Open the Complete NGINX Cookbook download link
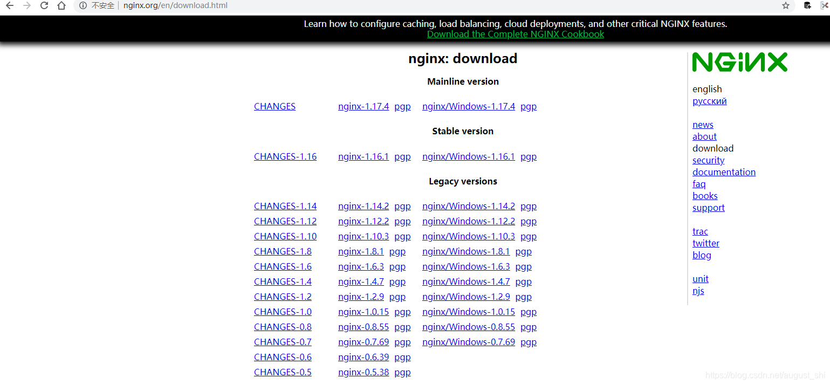This screenshot has height=385, width=830. (x=515, y=33)
